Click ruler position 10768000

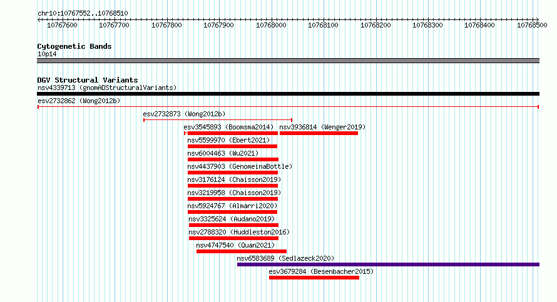tap(271, 25)
